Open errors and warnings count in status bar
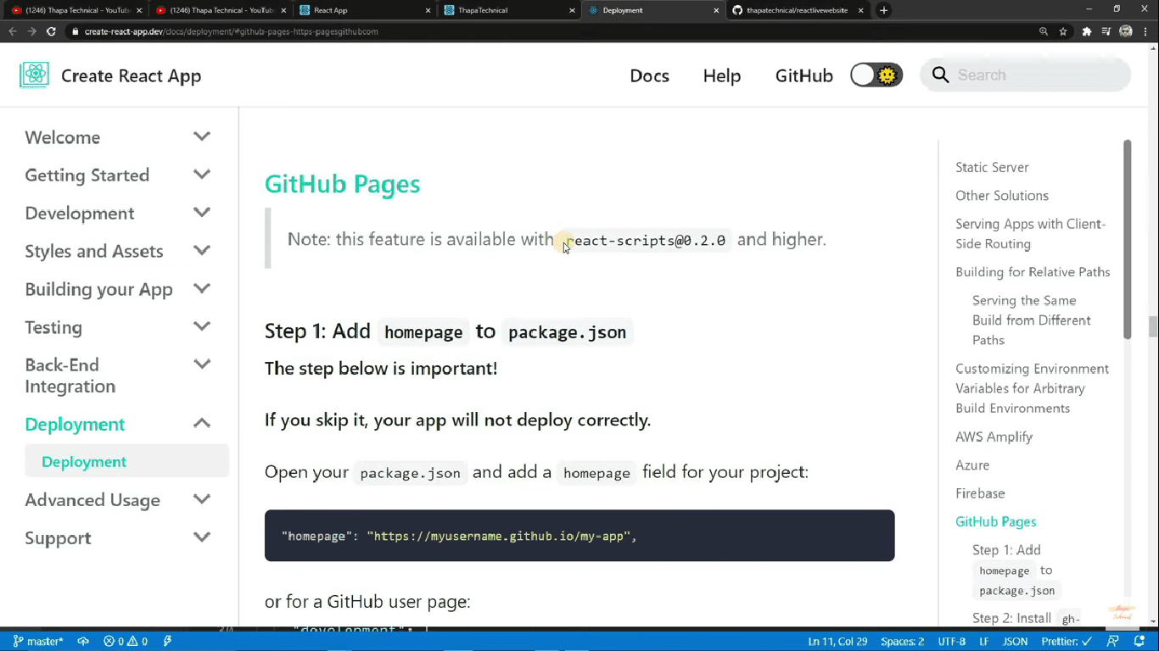This screenshot has height=651, width=1159. 126,642
